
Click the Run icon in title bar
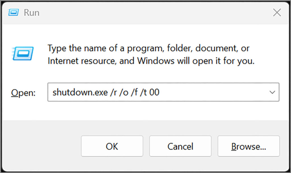(x=13, y=13)
